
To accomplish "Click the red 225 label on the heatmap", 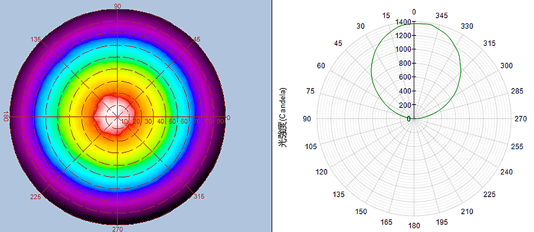I will (x=37, y=197).
